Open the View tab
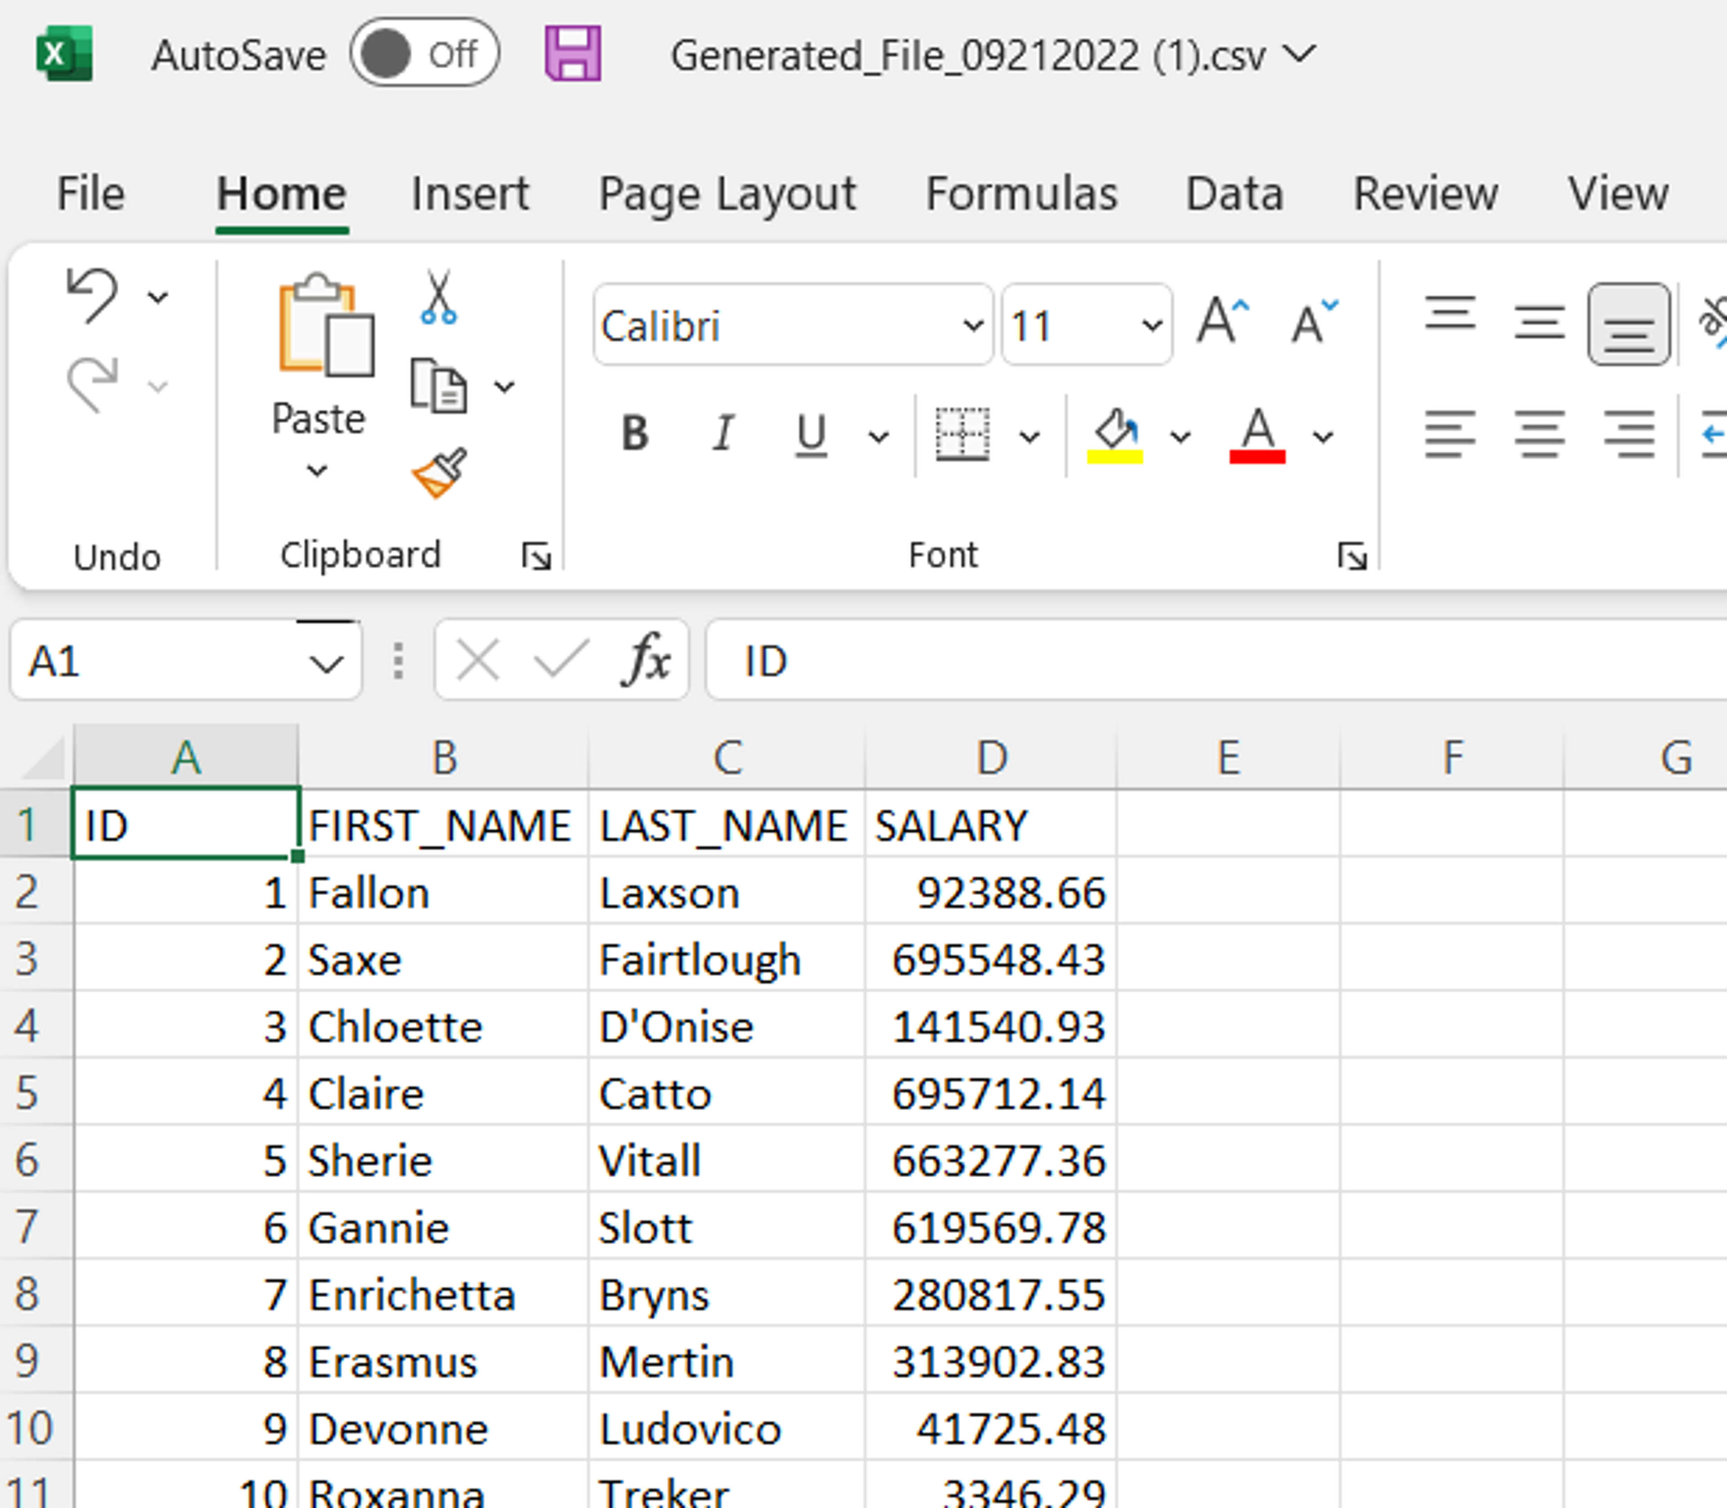 coord(1618,194)
